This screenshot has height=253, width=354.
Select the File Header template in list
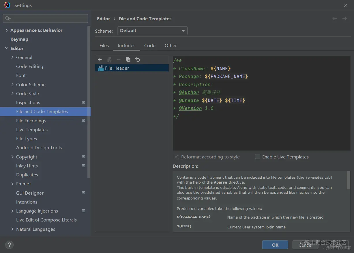click(132, 68)
